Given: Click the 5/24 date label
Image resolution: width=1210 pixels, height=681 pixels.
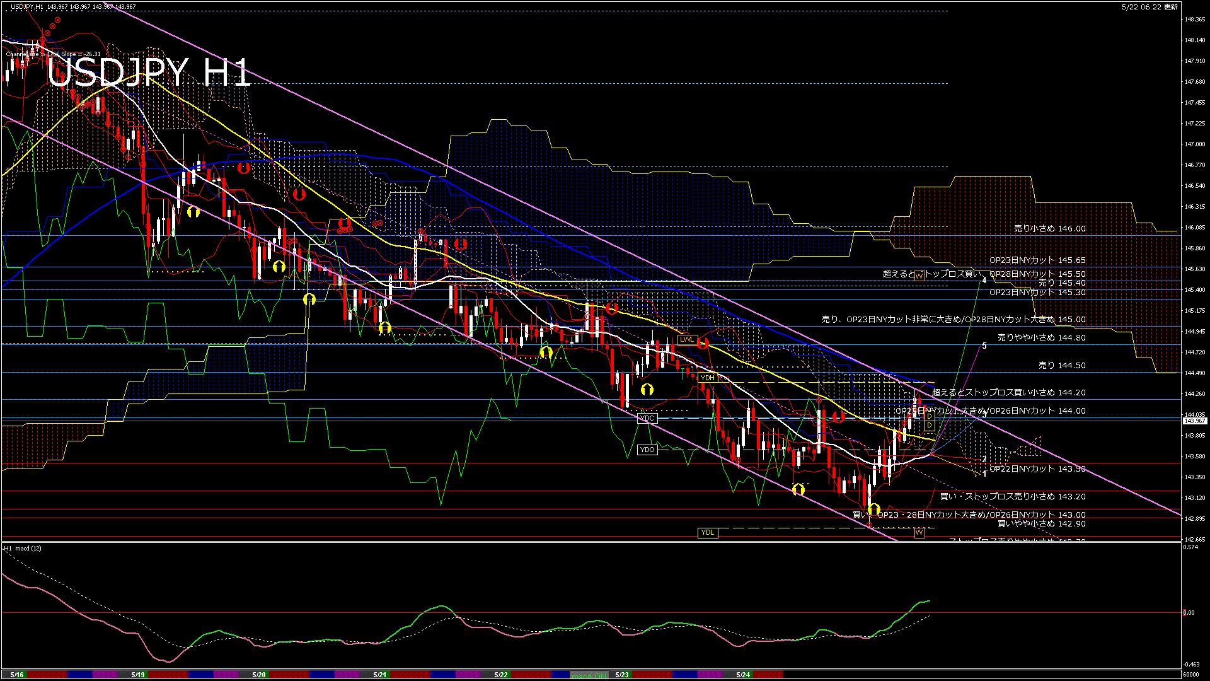Looking at the screenshot, I should point(743,675).
